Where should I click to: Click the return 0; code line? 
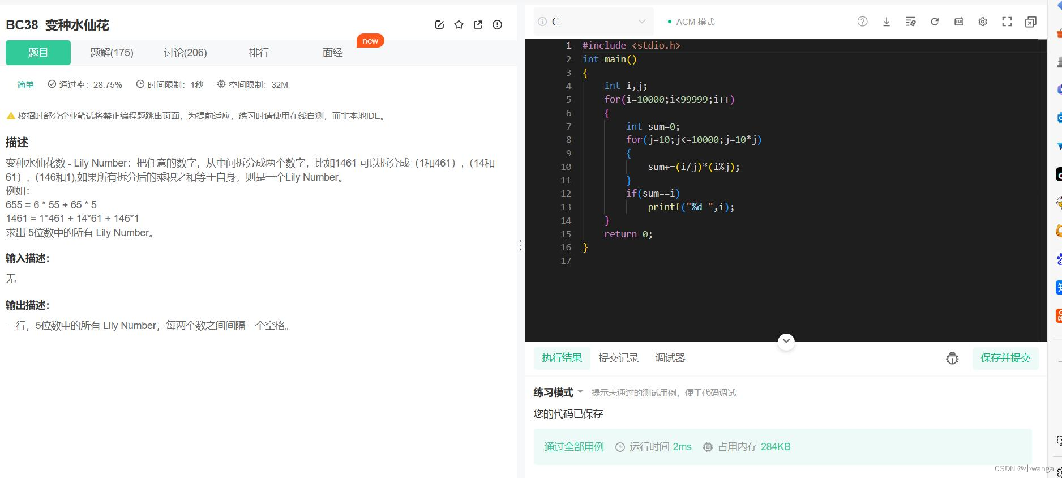(628, 234)
